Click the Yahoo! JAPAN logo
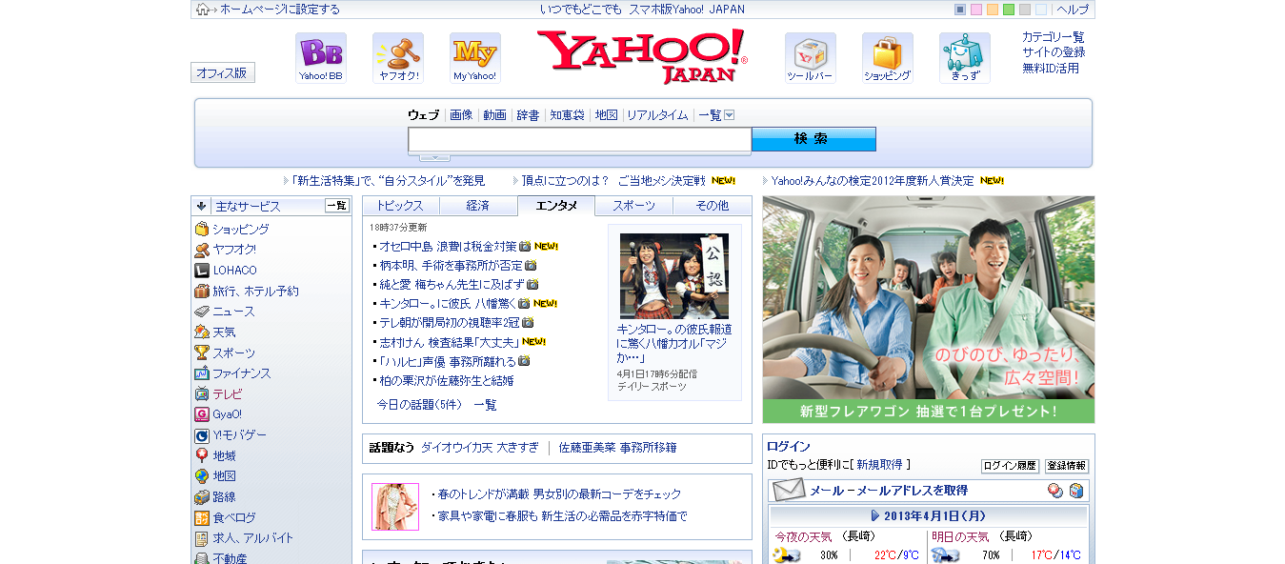This screenshot has height=564, width=1285. tap(642, 56)
